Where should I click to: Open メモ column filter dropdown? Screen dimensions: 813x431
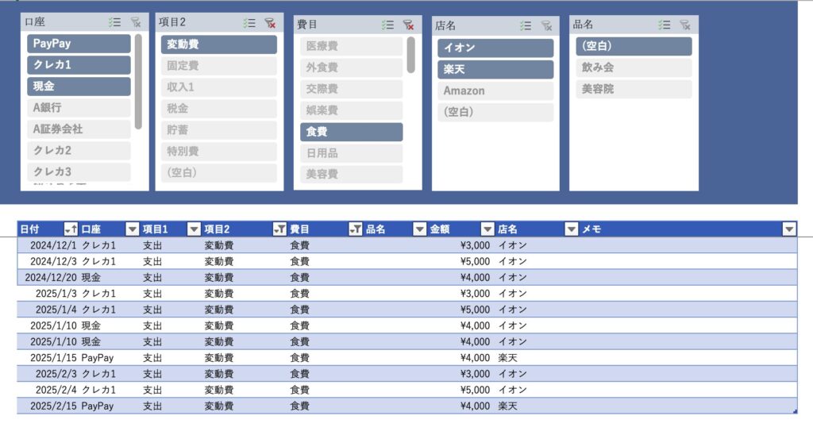[x=788, y=229]
